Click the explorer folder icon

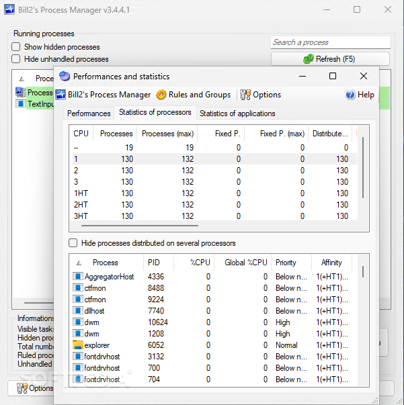click(x=77, y=345)
